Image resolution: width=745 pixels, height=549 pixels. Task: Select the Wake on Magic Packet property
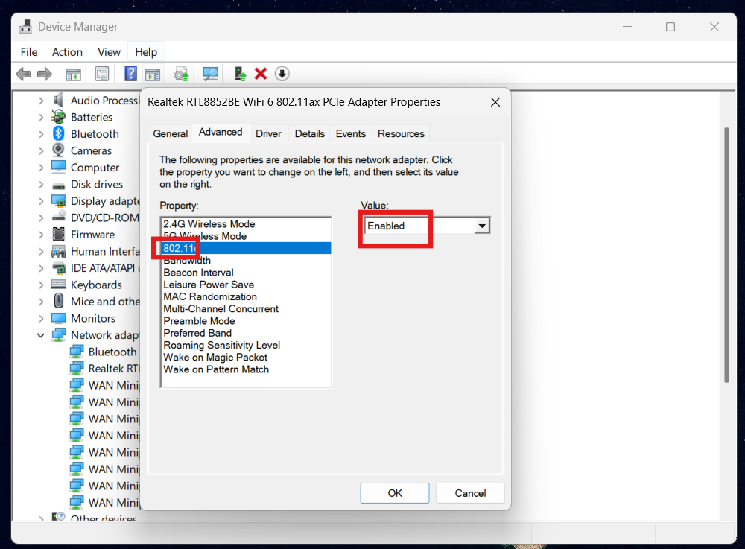(246, 357)
